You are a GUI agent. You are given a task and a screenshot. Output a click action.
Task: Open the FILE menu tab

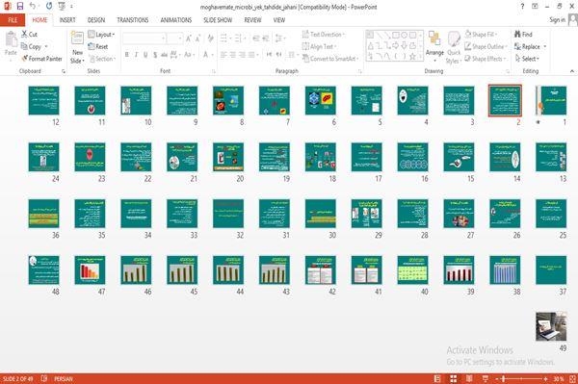tap(13, 20)
